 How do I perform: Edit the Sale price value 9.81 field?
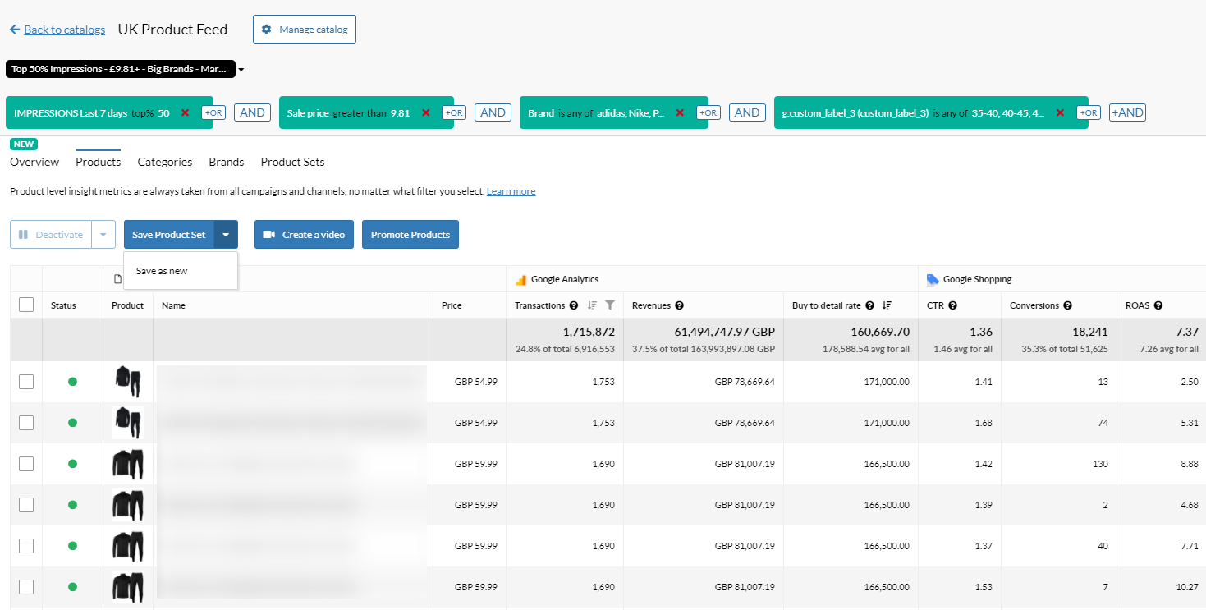coord(400,112)
